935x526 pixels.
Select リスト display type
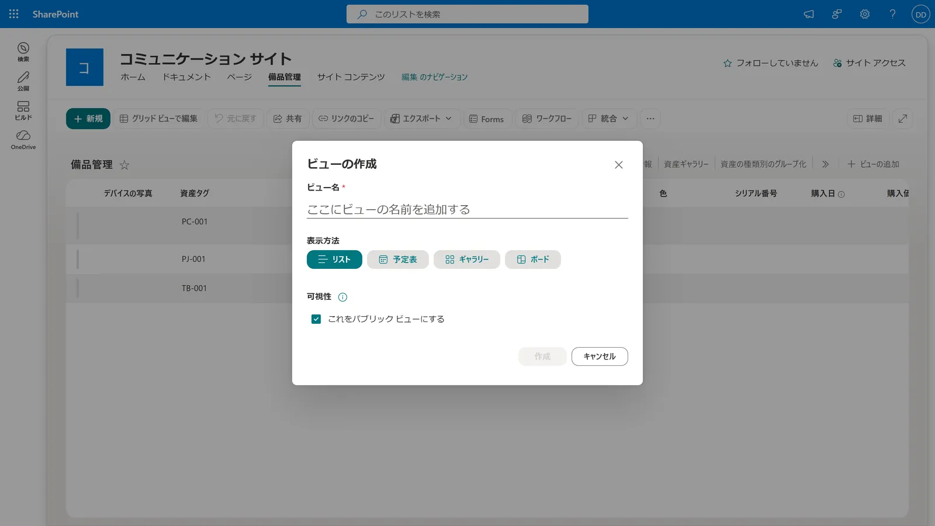click(334, 259)
